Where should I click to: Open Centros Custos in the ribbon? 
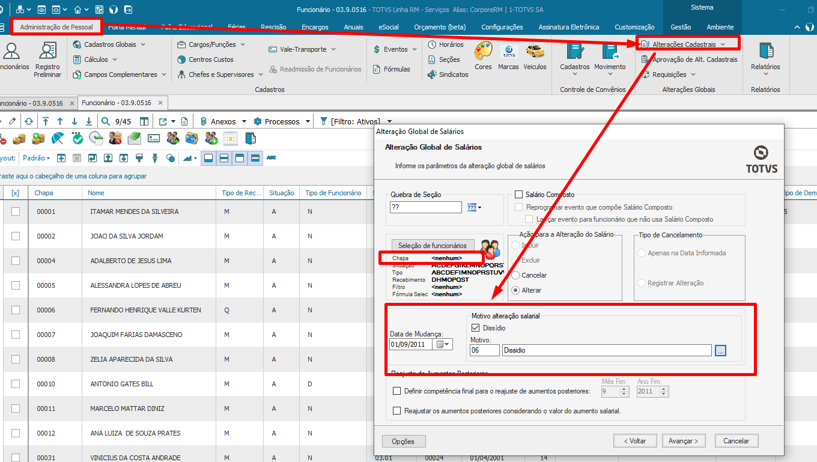coord(205,59)
